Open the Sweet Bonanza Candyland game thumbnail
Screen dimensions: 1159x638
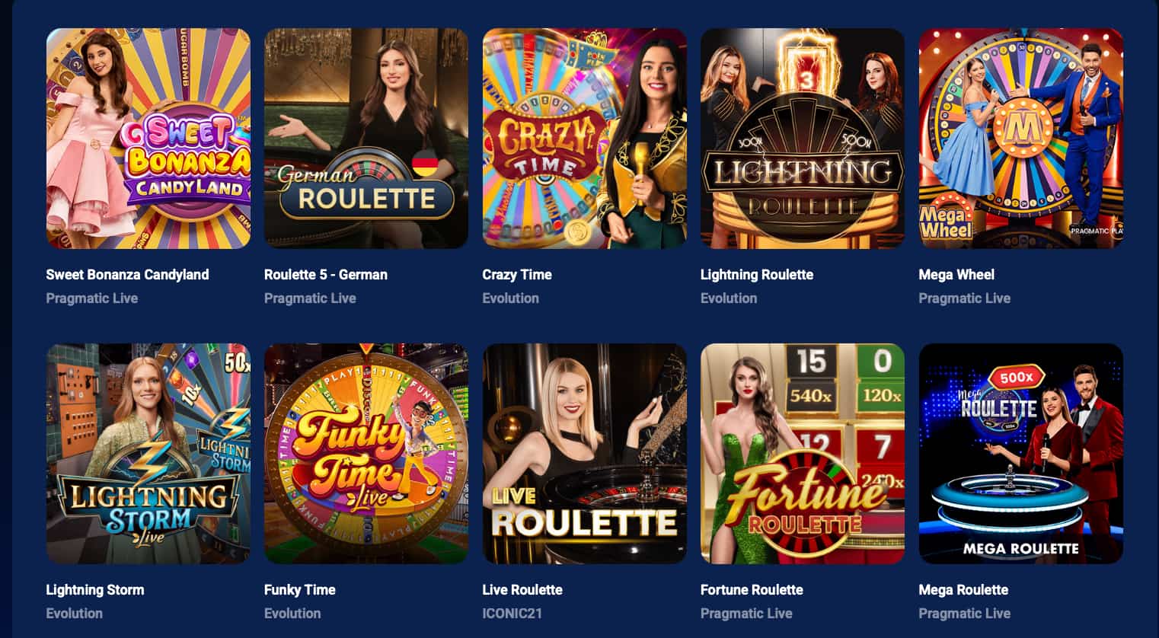tap(148, 139)
